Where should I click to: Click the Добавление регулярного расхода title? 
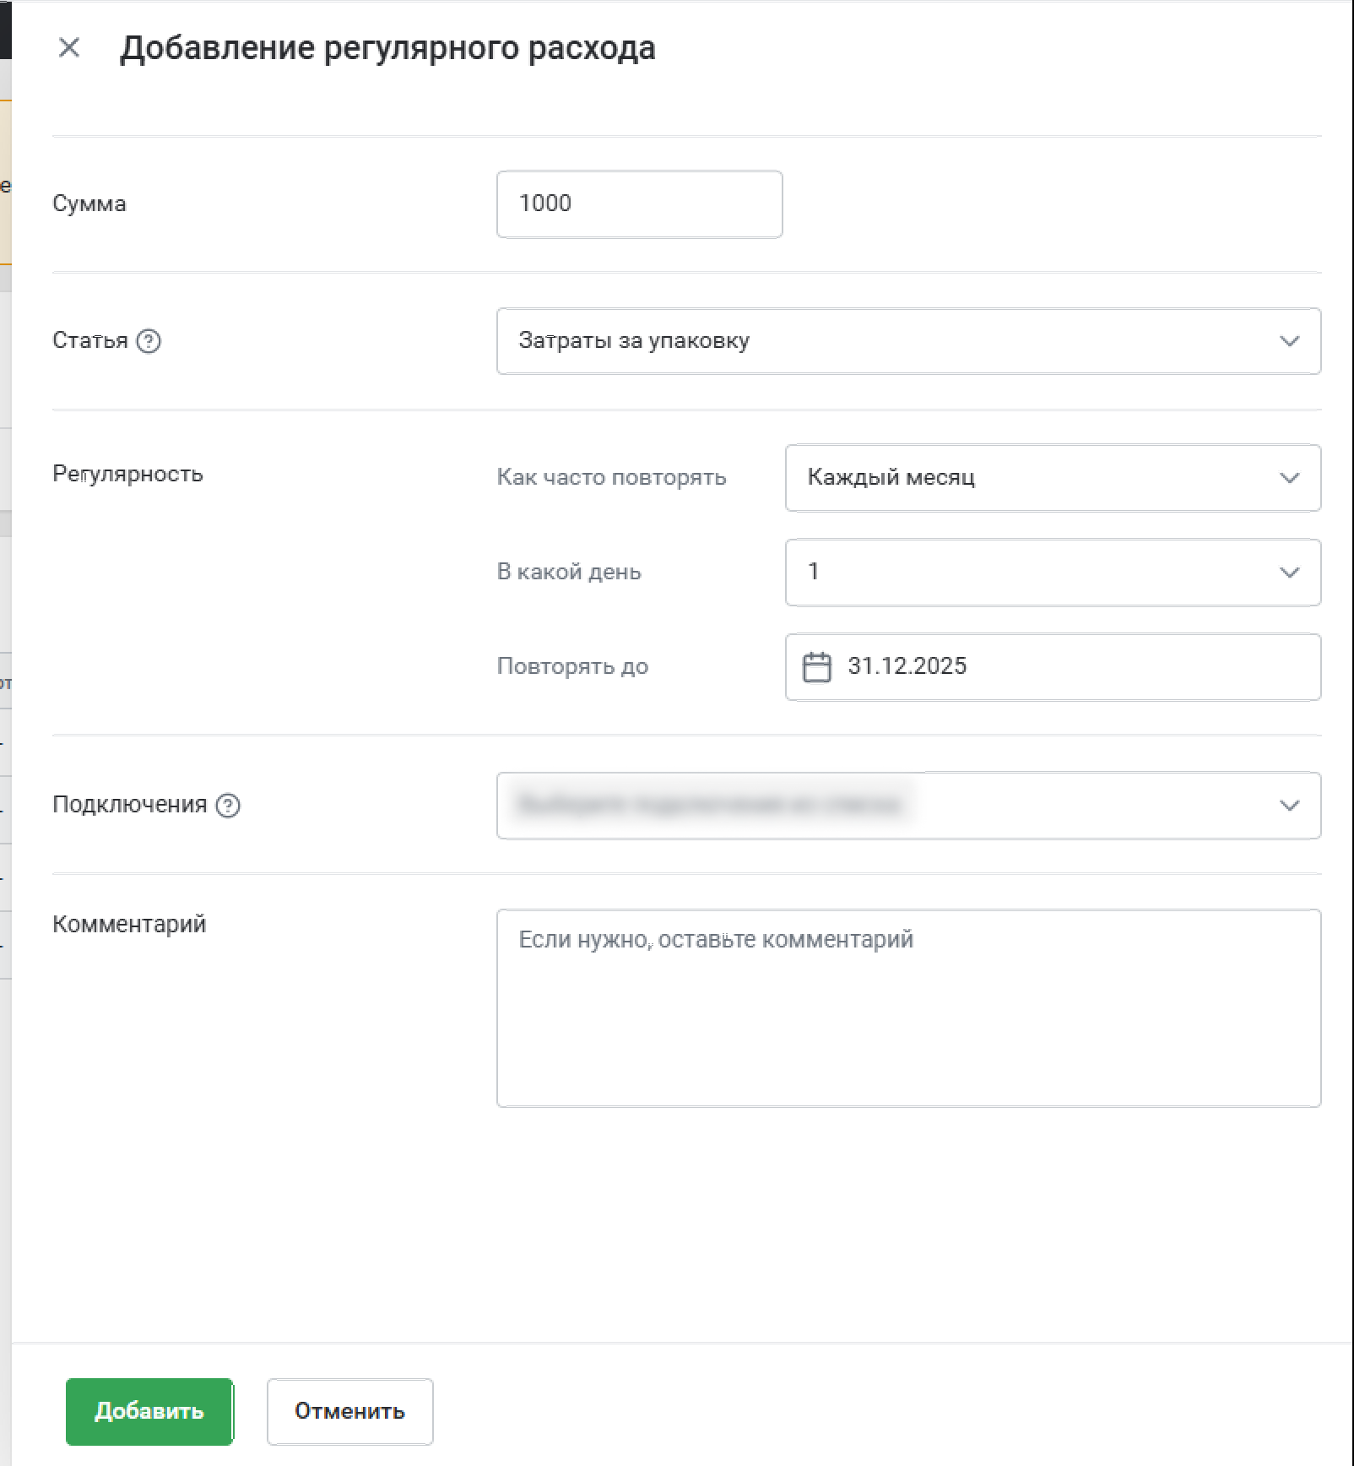point(387,48)
